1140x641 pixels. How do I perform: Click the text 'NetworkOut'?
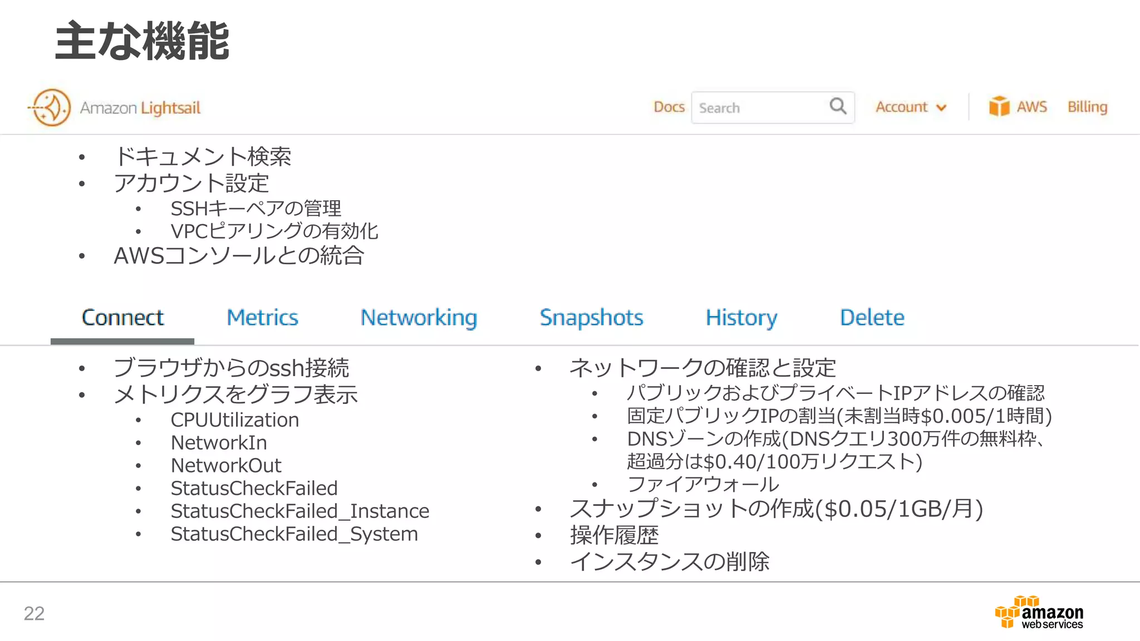click(x=226, y=466)
